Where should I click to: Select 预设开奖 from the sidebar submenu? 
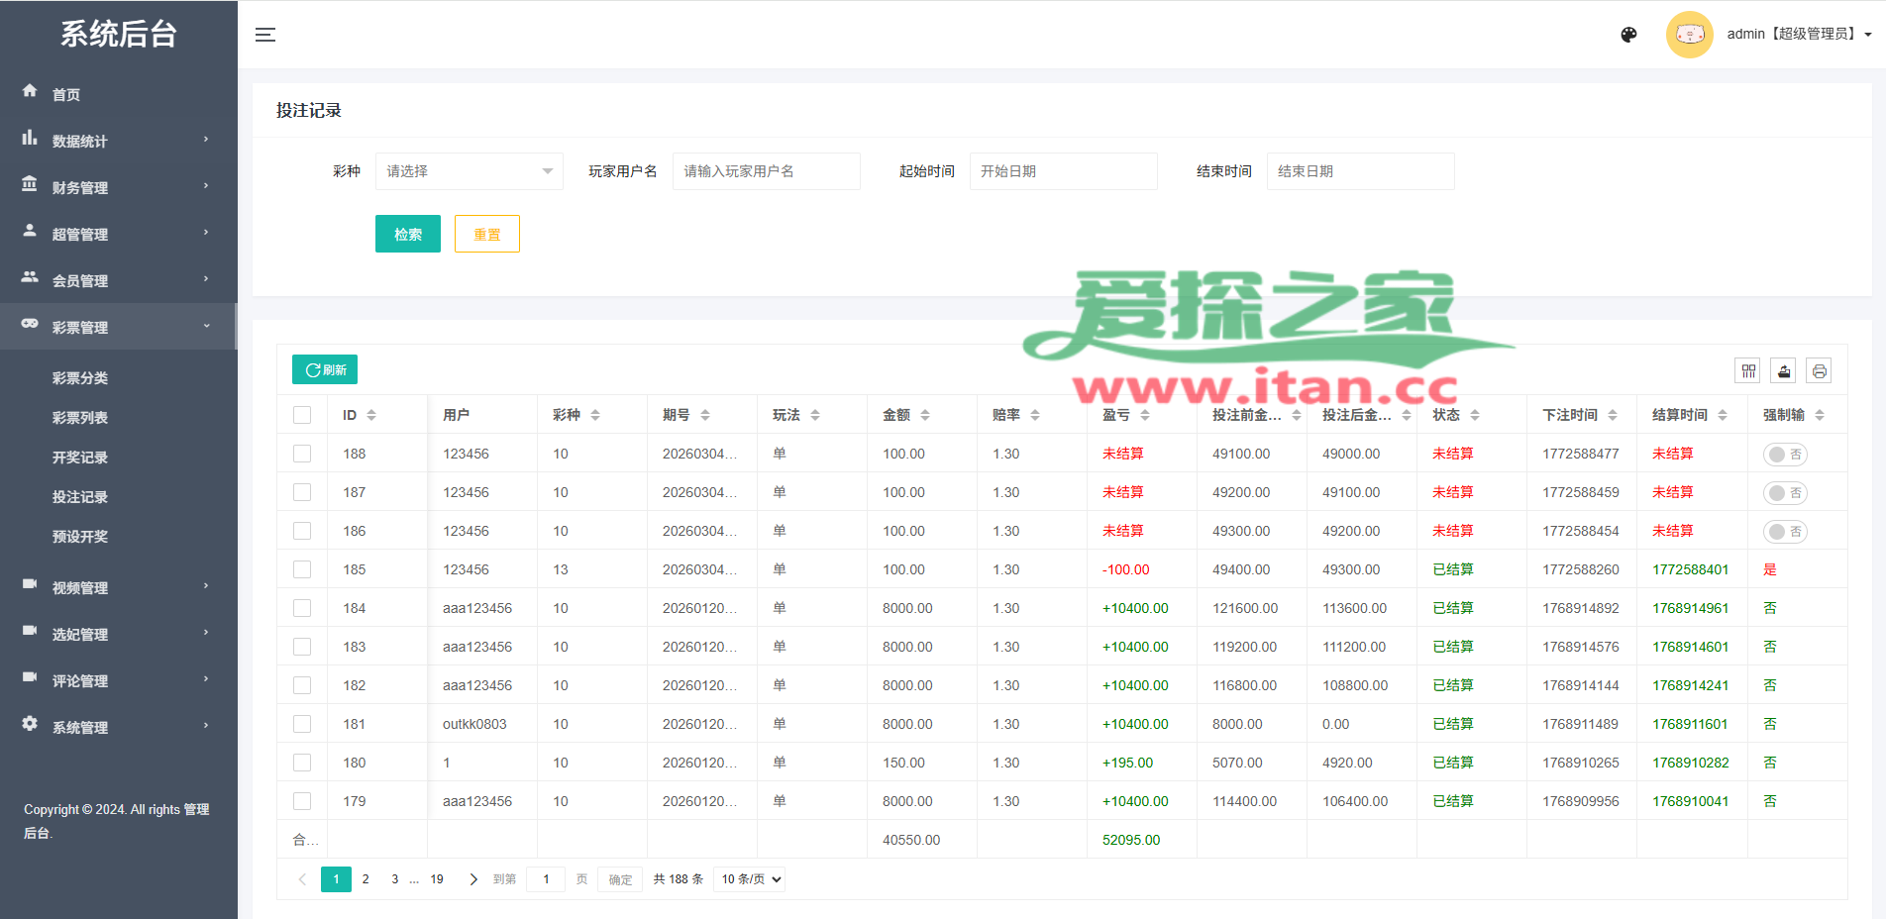click(80, 537)
